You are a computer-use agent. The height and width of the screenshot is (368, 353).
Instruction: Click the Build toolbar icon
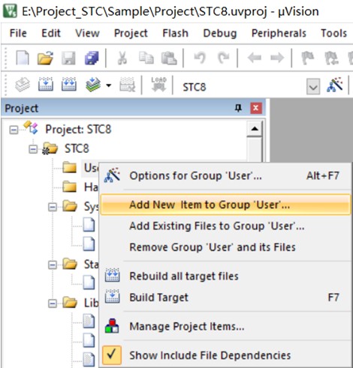46,84
